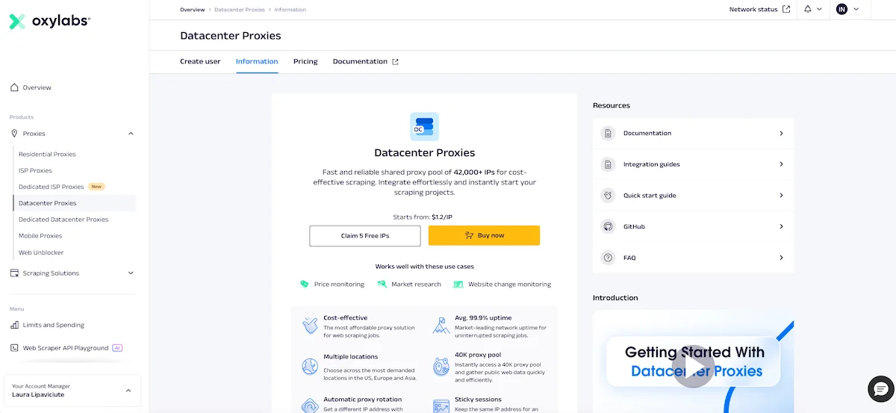The image size is (896, 413).
Task: Expand the Account Manager panel chevron
Action: pyautogui.click(x=128, y=391)
